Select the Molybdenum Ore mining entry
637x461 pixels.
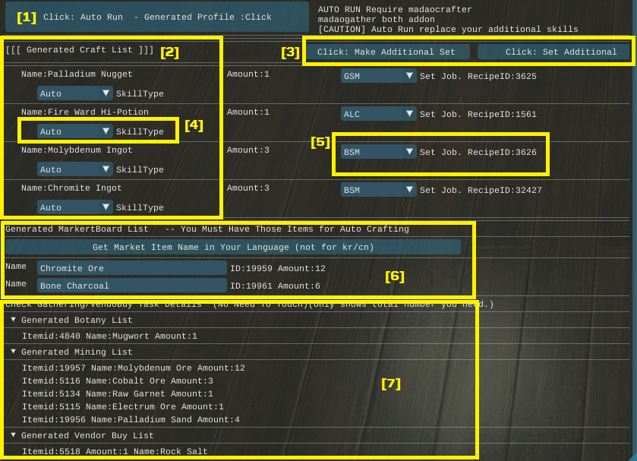[x=133, y=368]
